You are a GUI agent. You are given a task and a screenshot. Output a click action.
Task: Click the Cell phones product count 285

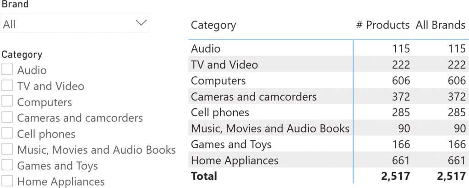400,113
